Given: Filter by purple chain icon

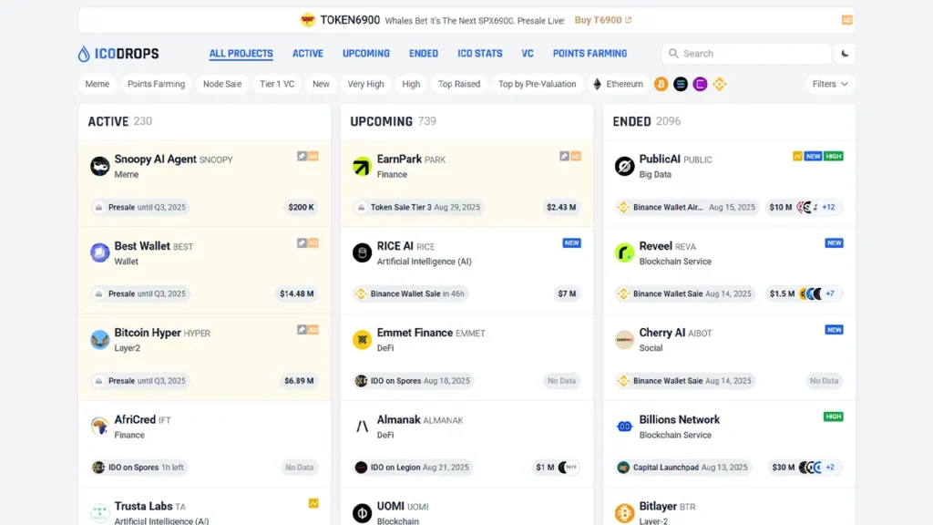Looking at the screenshot, I should [x=701, y=84].
